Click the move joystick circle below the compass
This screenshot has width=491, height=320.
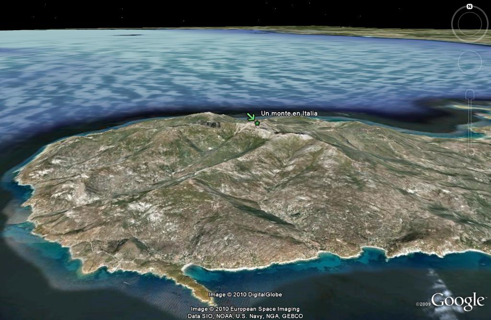469,61
